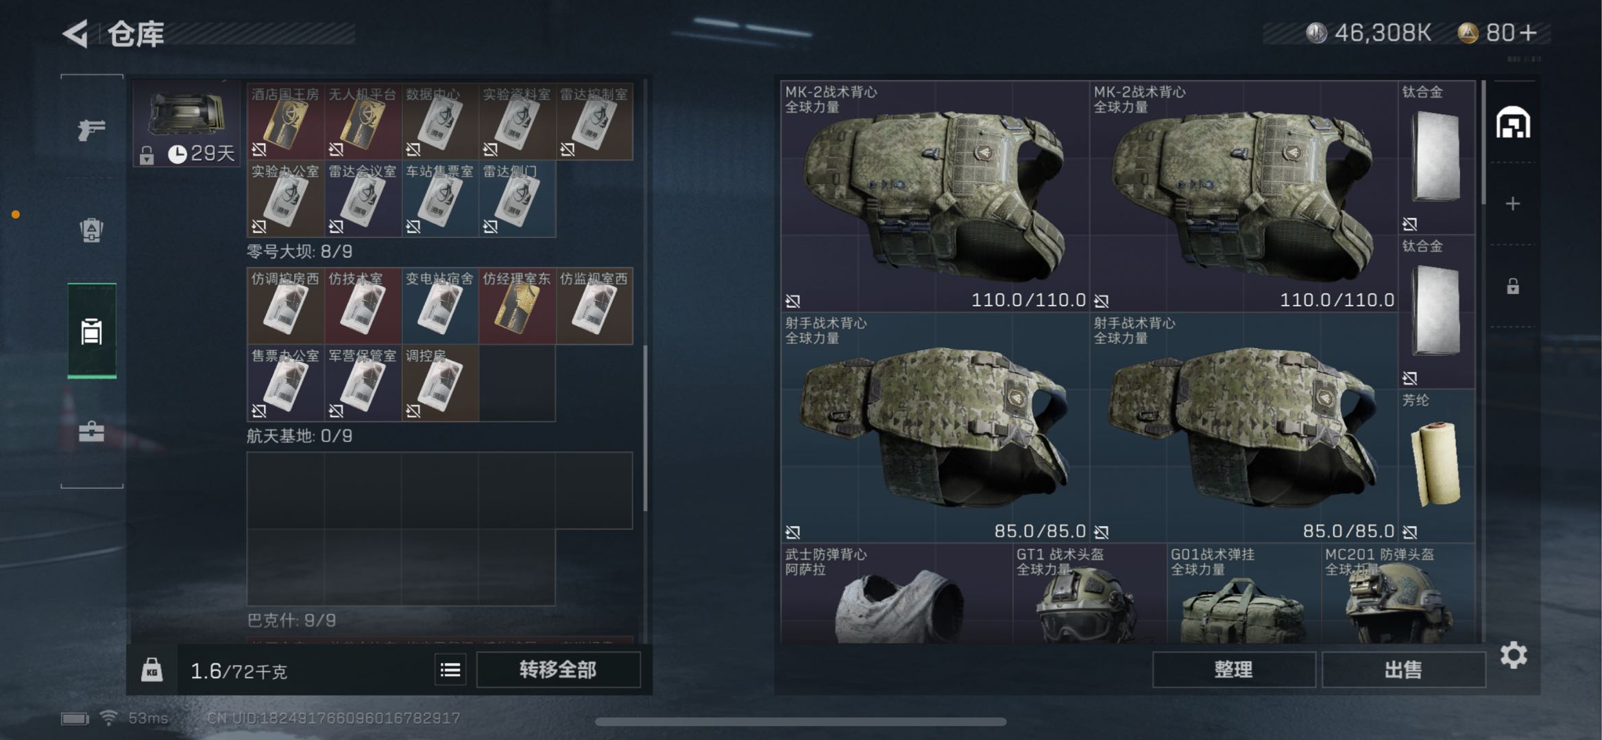Select the 仿经理室东 gold key card
Viewport: 1602px width, 740px height.
click(517, 306)
